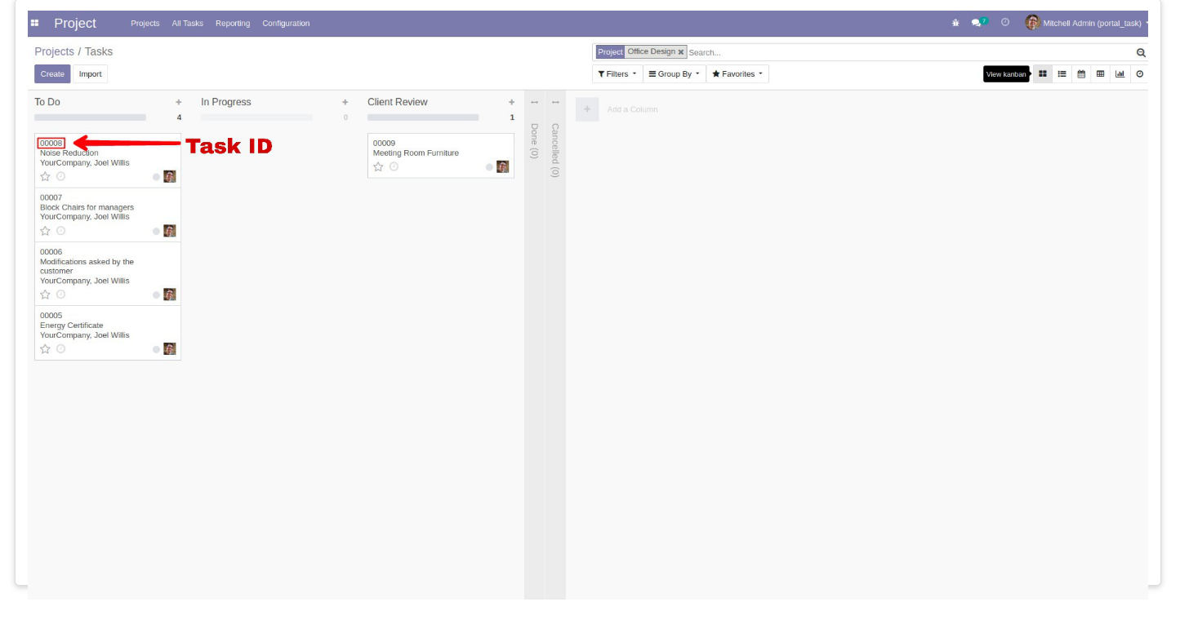
Task: Add a task in In Progress column
Action: (345, 102)
